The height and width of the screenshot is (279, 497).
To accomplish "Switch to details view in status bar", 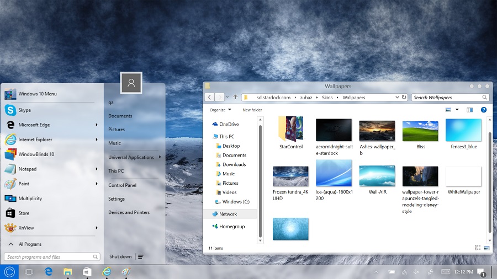I will coord(478,248).
